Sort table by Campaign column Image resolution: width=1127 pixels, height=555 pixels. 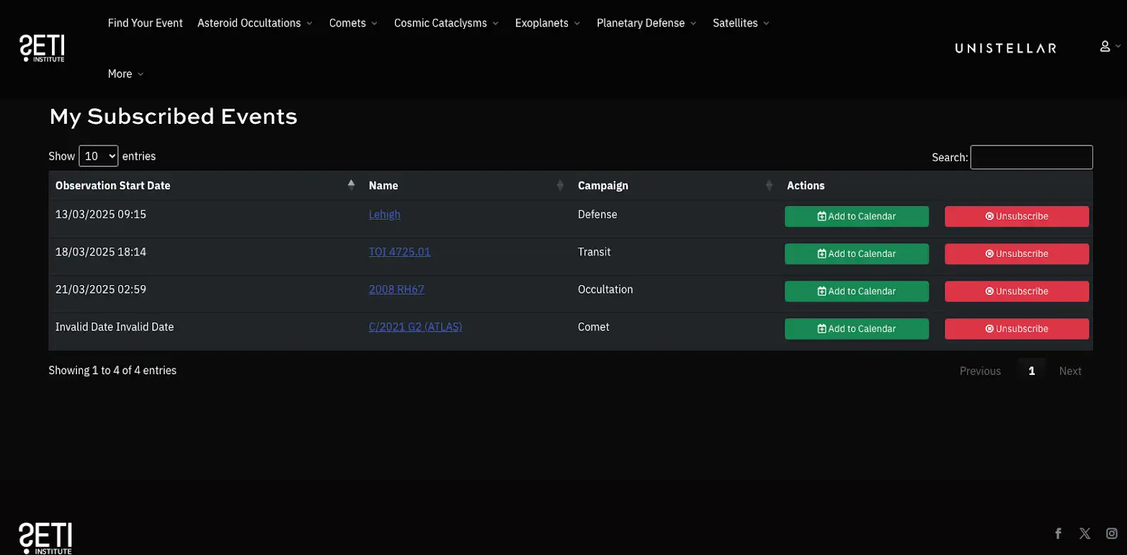pos(769,186)
